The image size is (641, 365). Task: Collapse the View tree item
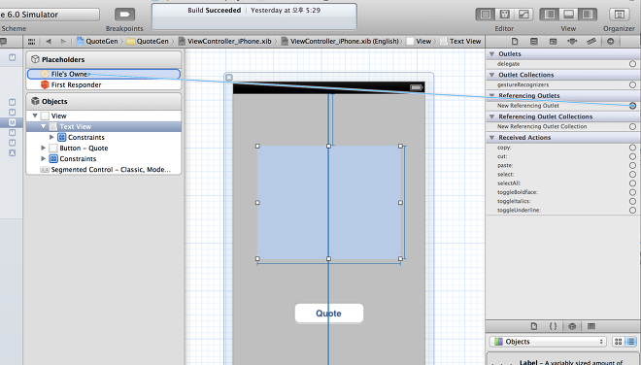(35, 116)
